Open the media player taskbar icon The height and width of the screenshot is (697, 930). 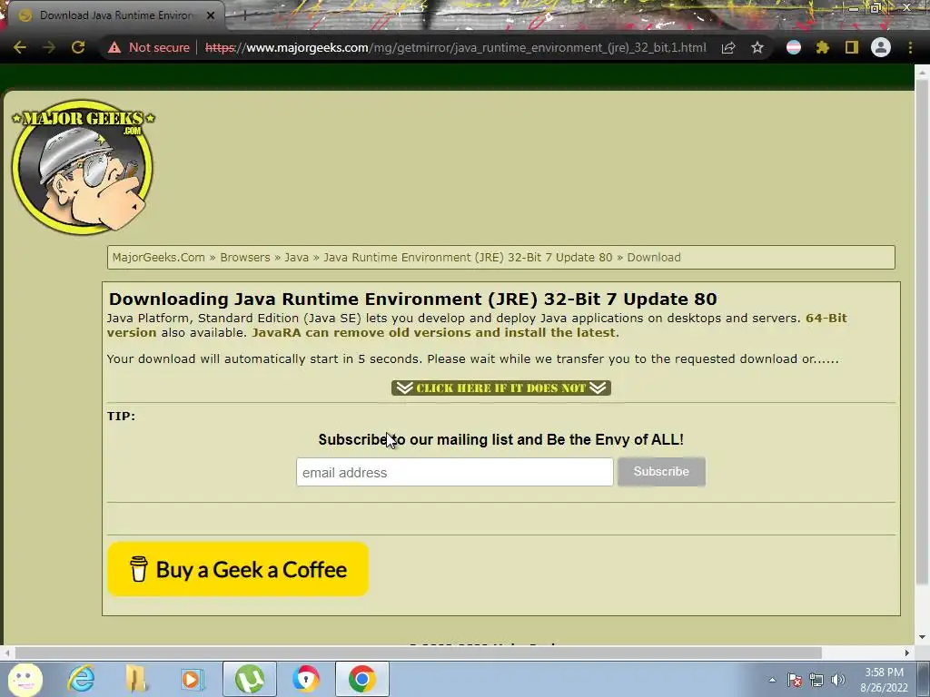point(192,679)
